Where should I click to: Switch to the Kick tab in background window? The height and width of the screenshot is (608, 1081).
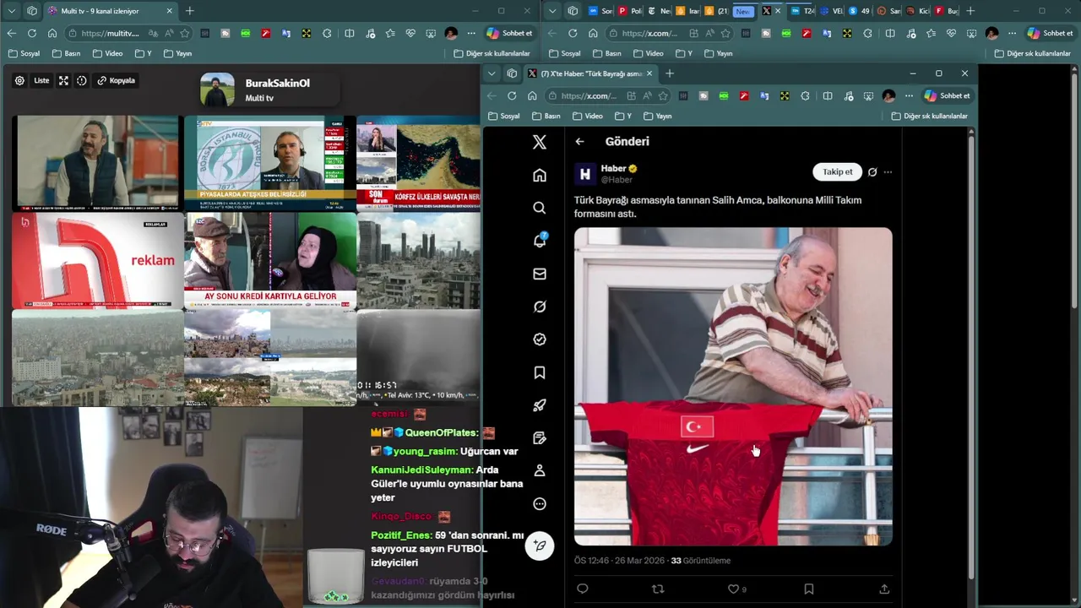pyautogui.click(x=916, y=11)
